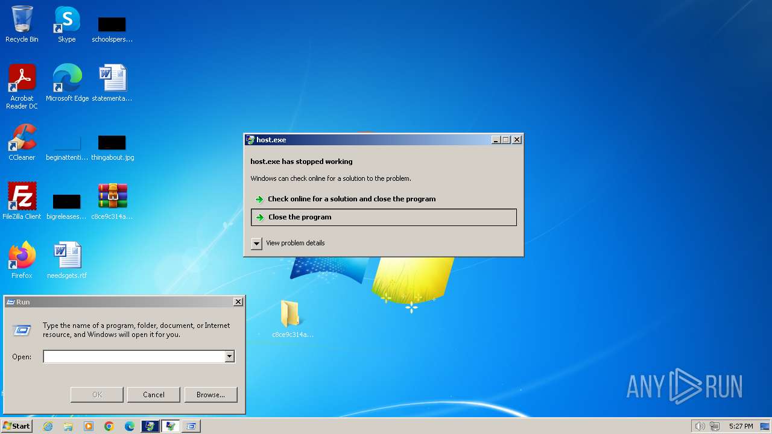The height and width of the screenshot is (434, 772).
Task: Select the c8ce9c314a WinRAR archive icon
Action: [x=112, y=201]
